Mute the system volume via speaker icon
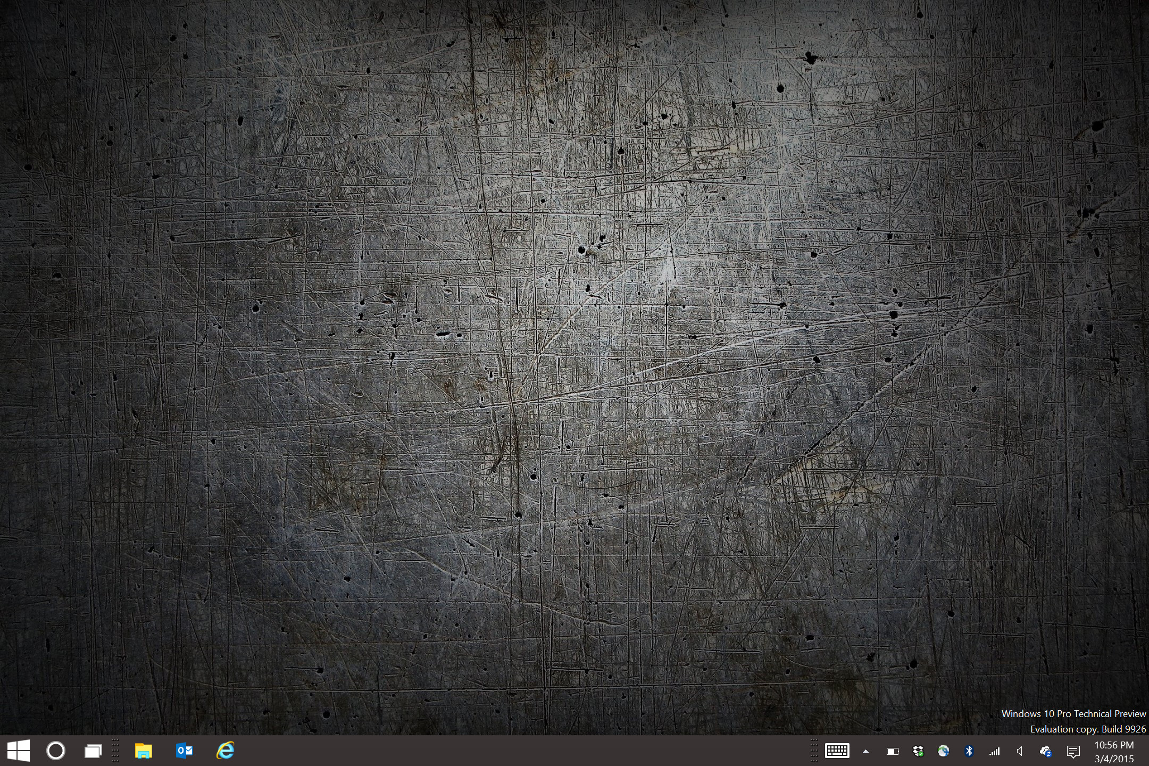 pyautogui.click(x=1020, y=751)
